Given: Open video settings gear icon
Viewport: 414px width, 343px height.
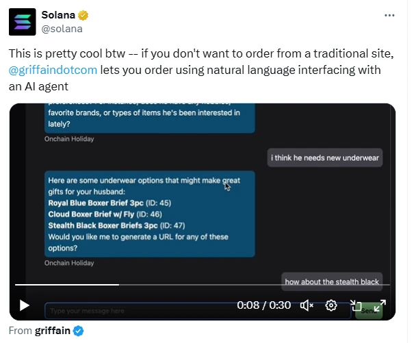Looking at the screenshot, I should coord(331,305).
